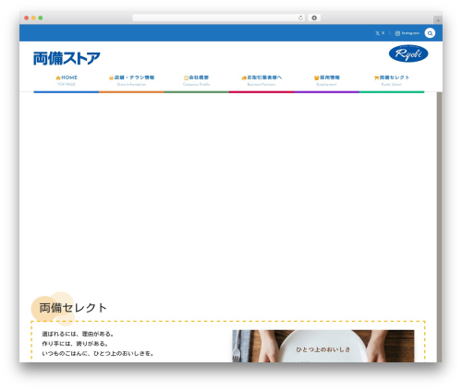Open the Instagram link in header
The height and width of the screenshot is (390, 462).
[407, 33]
